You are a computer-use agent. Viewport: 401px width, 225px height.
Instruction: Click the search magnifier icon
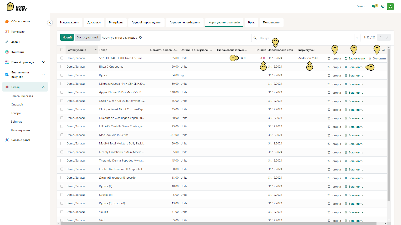coord(255,38)
